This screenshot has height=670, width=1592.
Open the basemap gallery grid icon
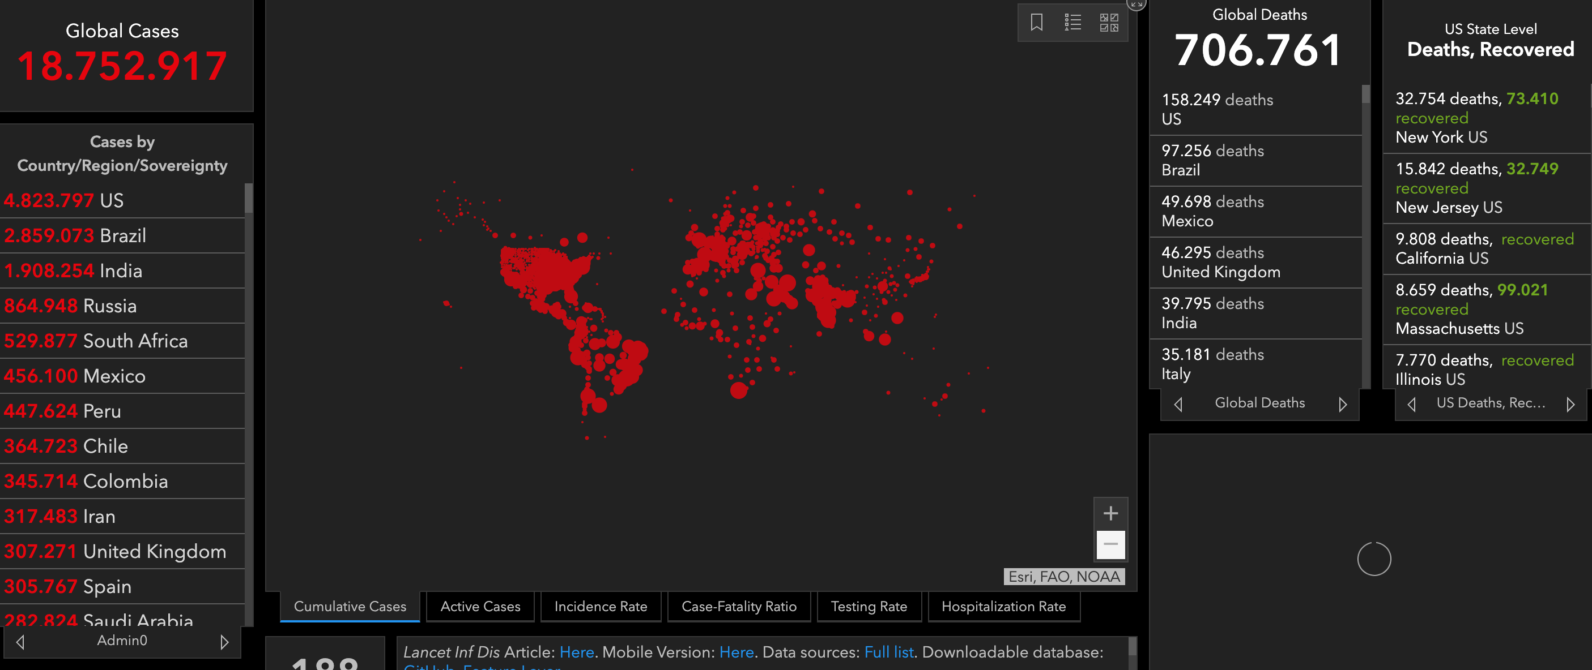(1109, 23)
